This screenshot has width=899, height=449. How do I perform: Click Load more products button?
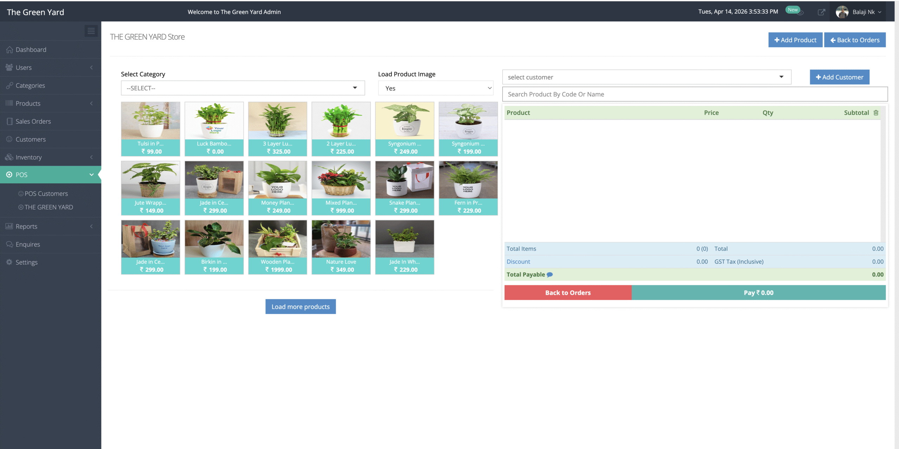[x=300, y=307]
